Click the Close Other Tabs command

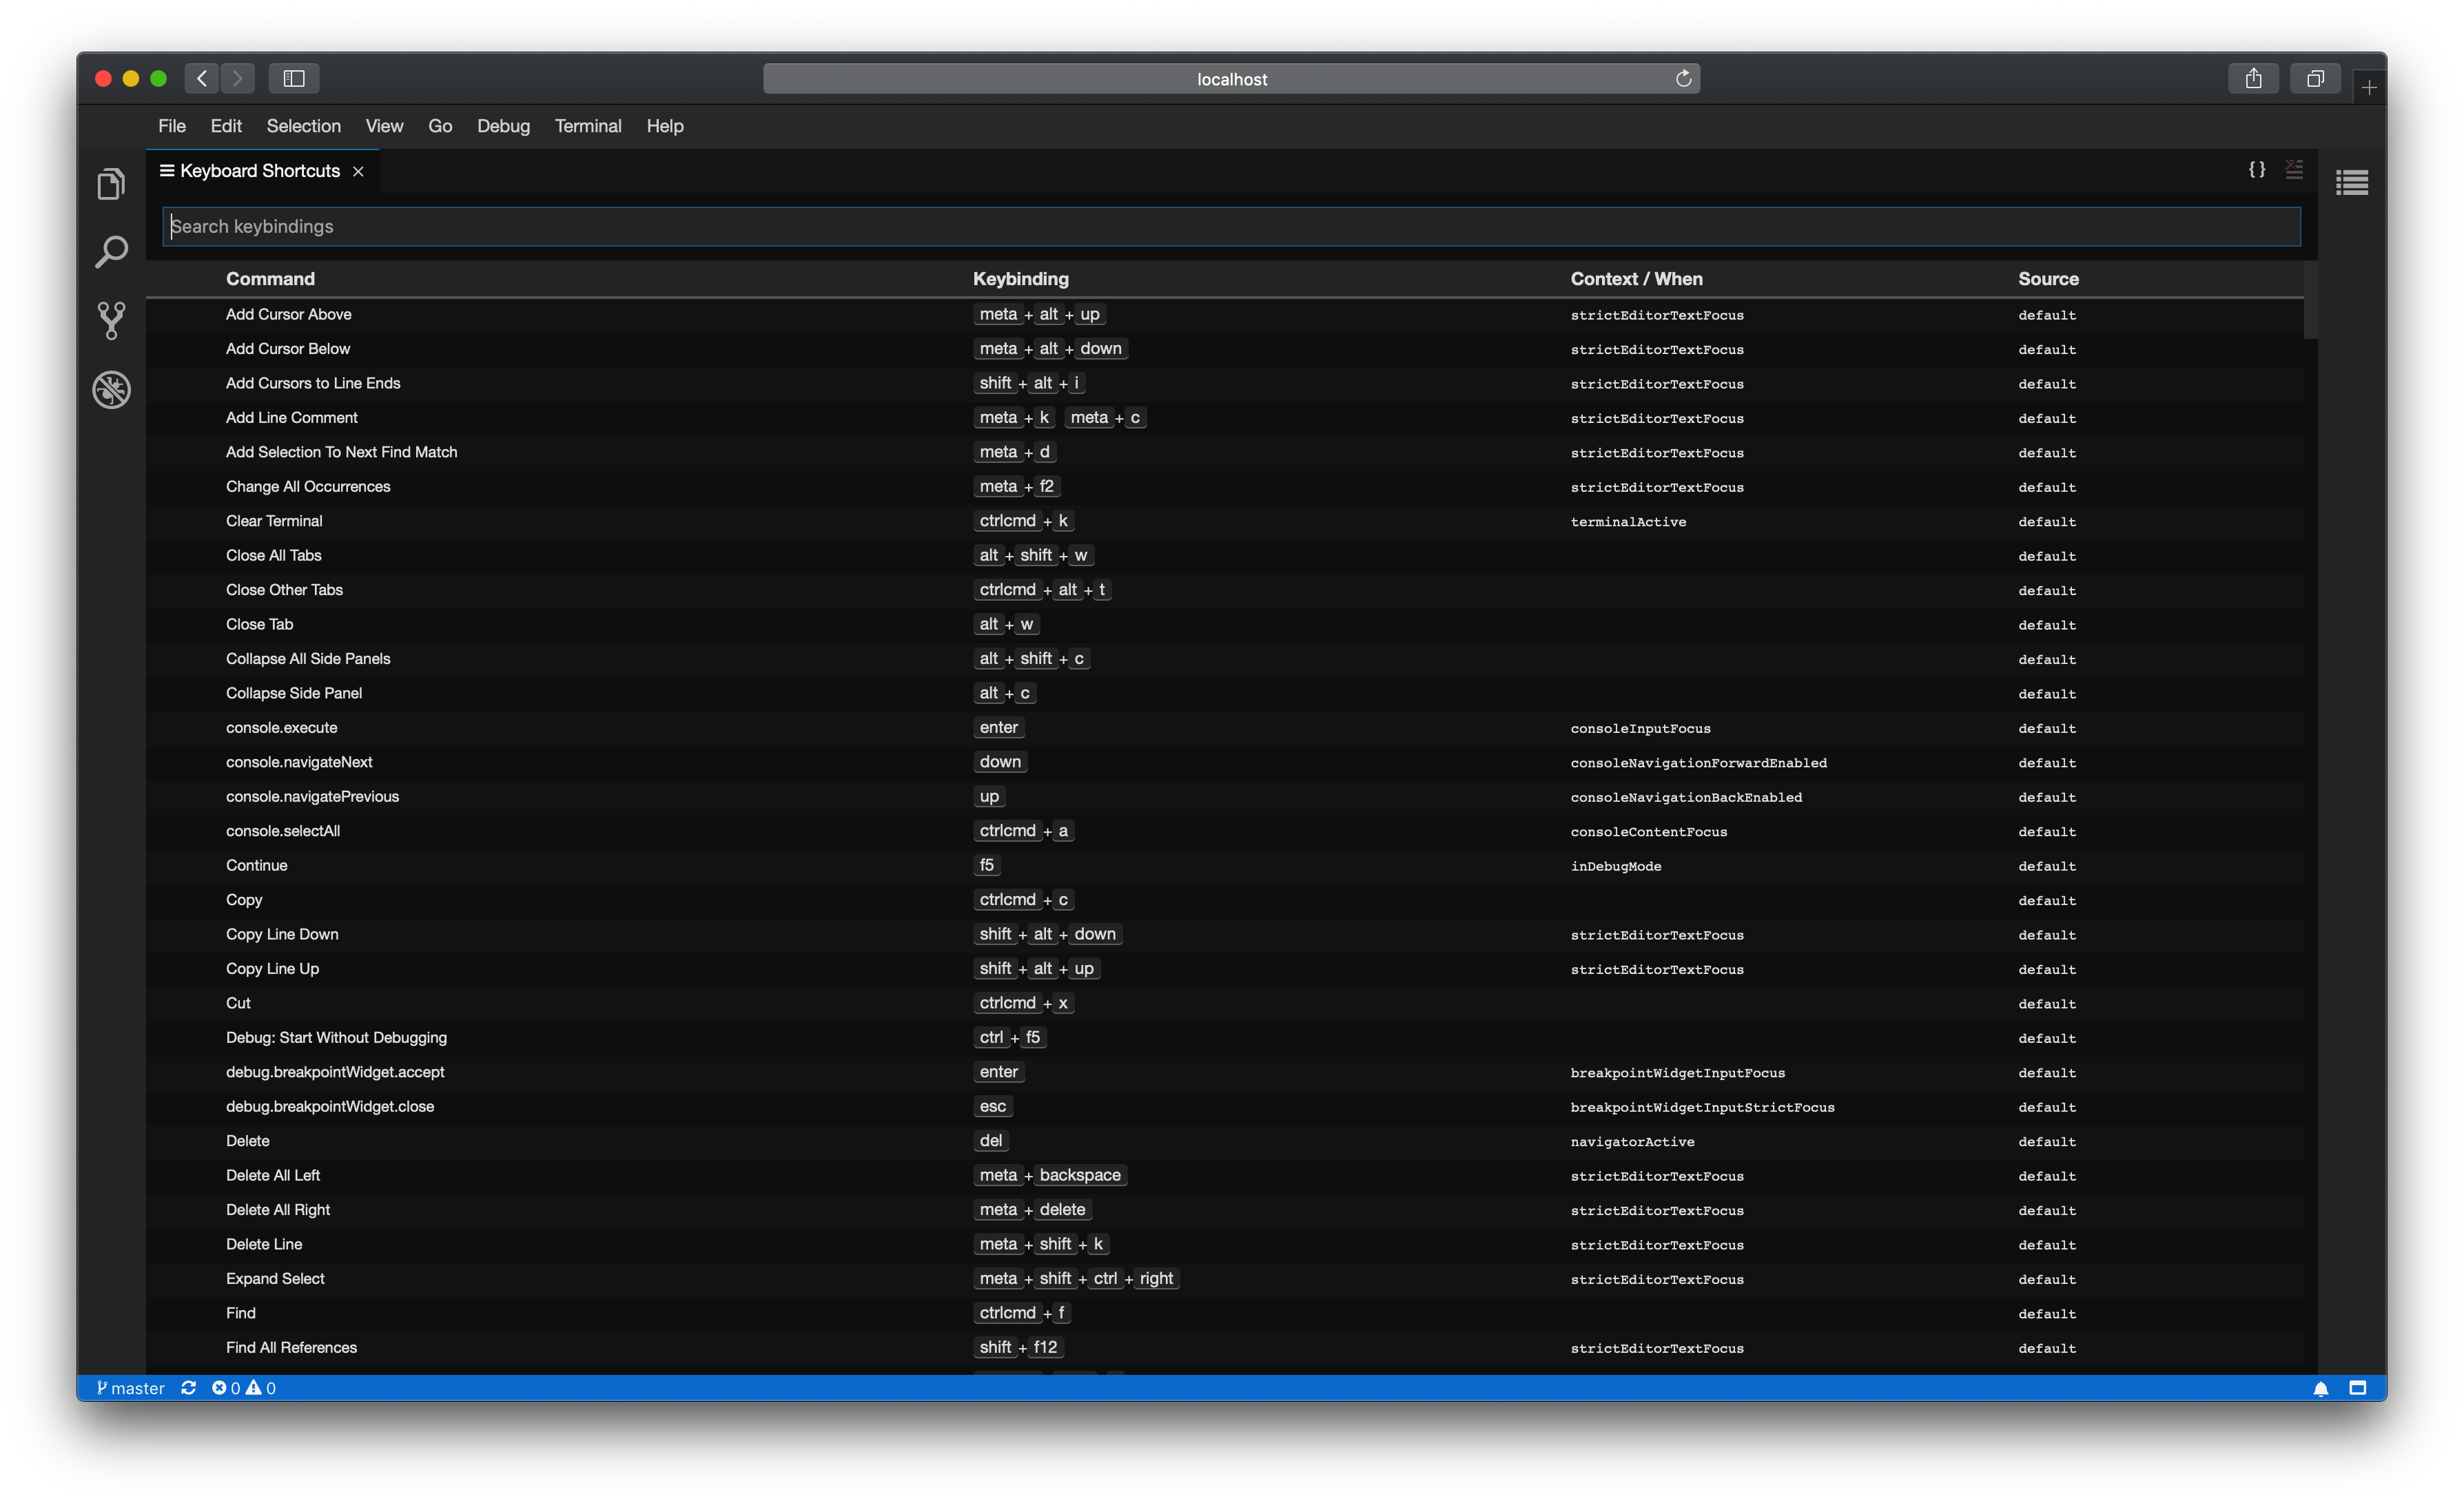coord(284,590)
